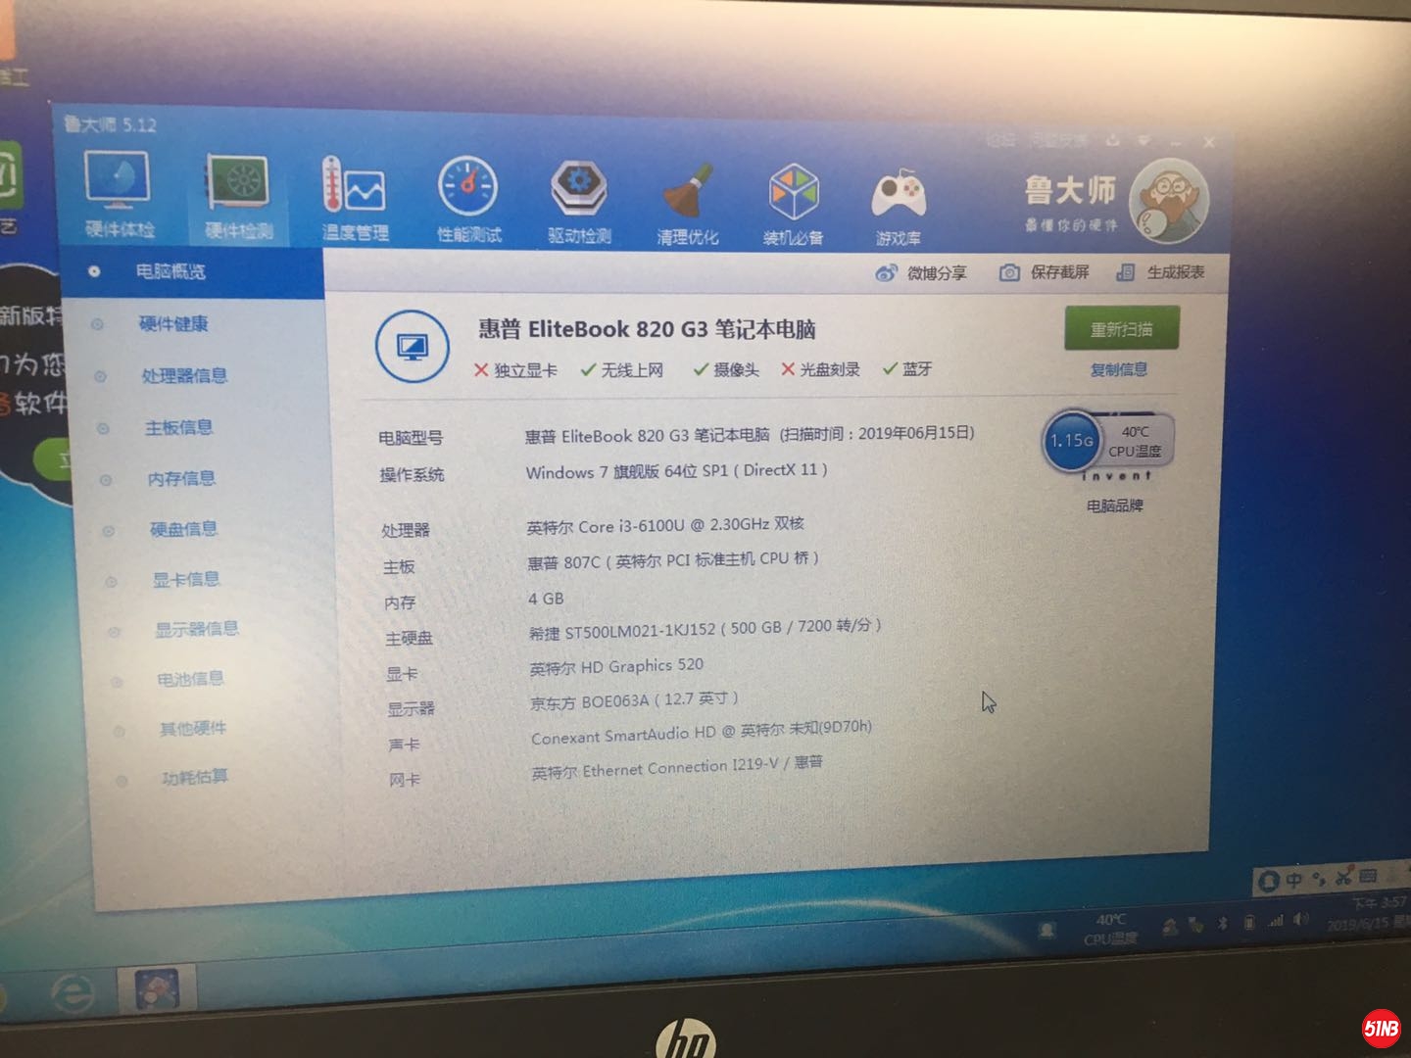Click the 鲁大师 mascot avatar
1411x1058 pixels.
tap(1169, 201)
